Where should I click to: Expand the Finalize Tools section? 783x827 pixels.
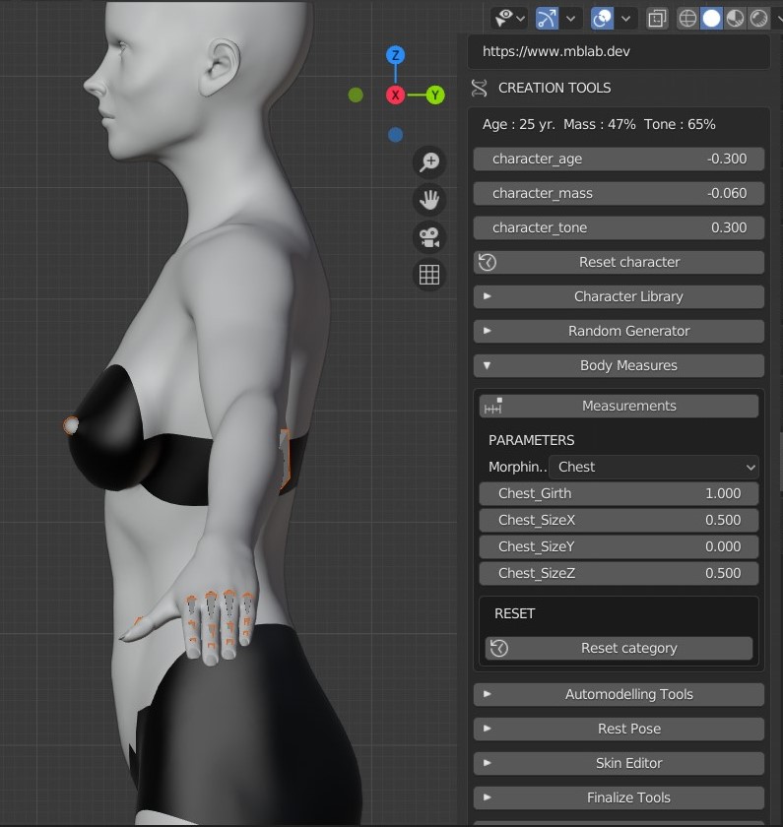pos(619,797)
